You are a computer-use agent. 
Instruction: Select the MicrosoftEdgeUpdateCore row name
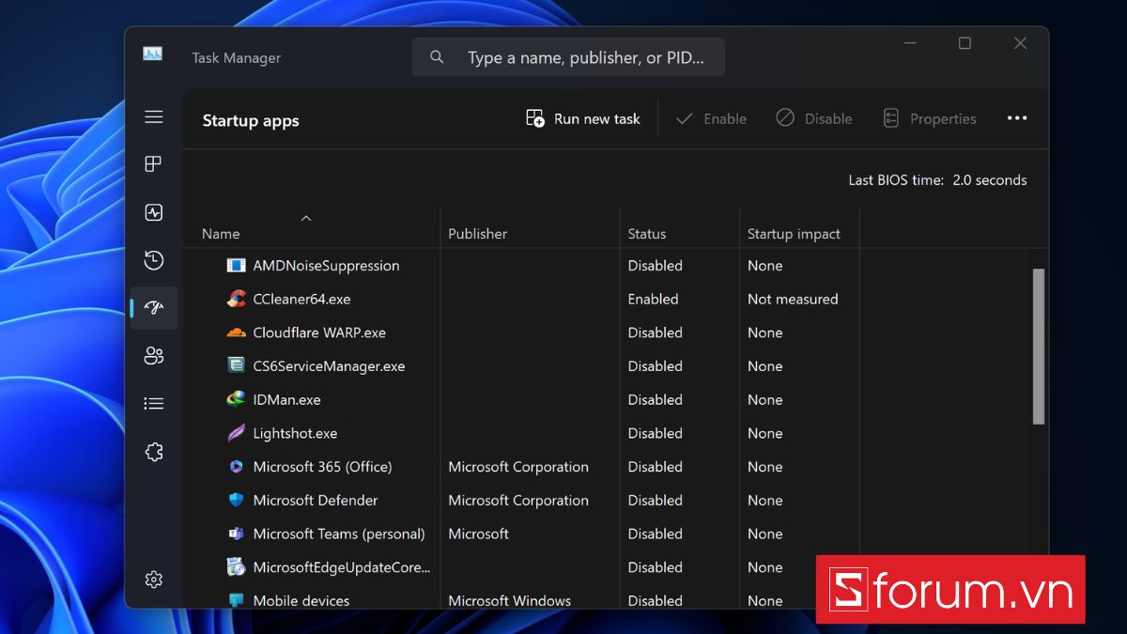click(342, 567)
